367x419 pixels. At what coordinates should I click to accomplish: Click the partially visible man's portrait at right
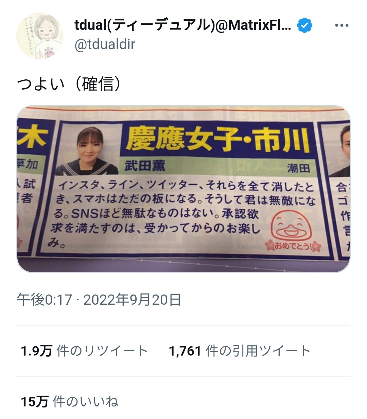click(341, 150)
